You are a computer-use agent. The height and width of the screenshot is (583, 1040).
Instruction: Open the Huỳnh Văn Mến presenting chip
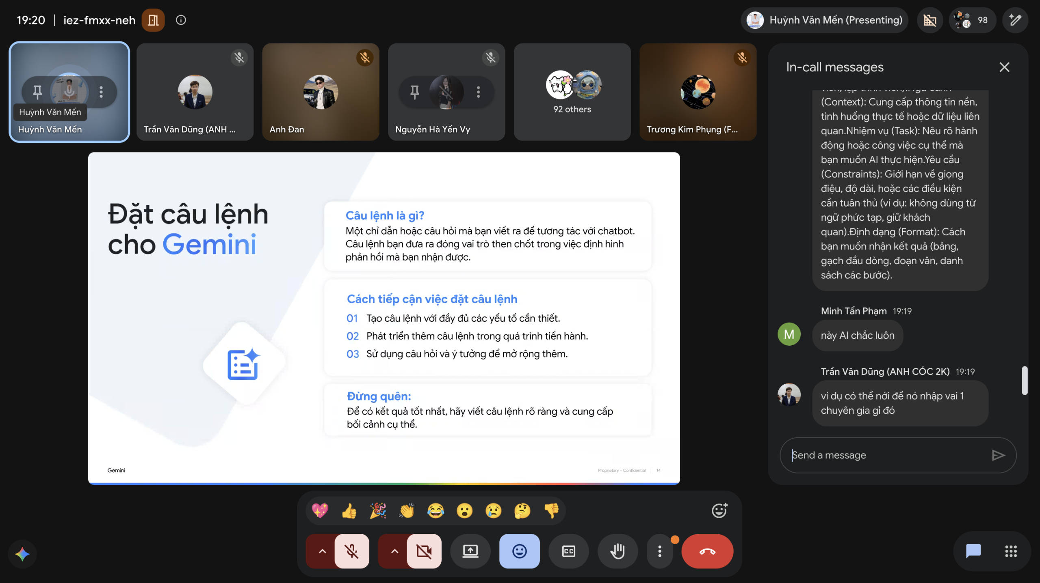point(824,20)
